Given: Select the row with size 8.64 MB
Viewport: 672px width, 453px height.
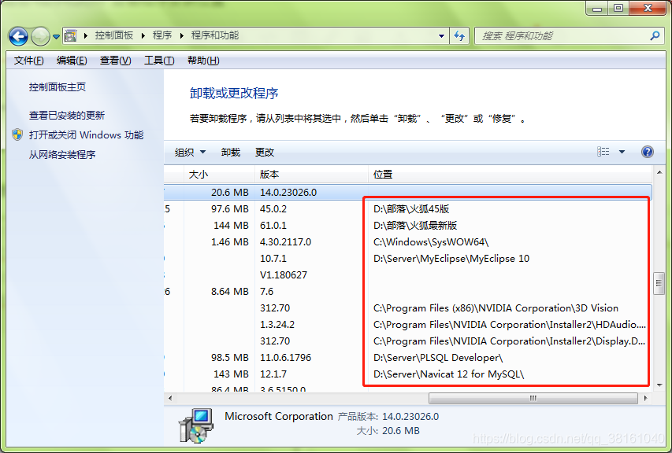Looking at the screenshot, I should coord(407,292).
